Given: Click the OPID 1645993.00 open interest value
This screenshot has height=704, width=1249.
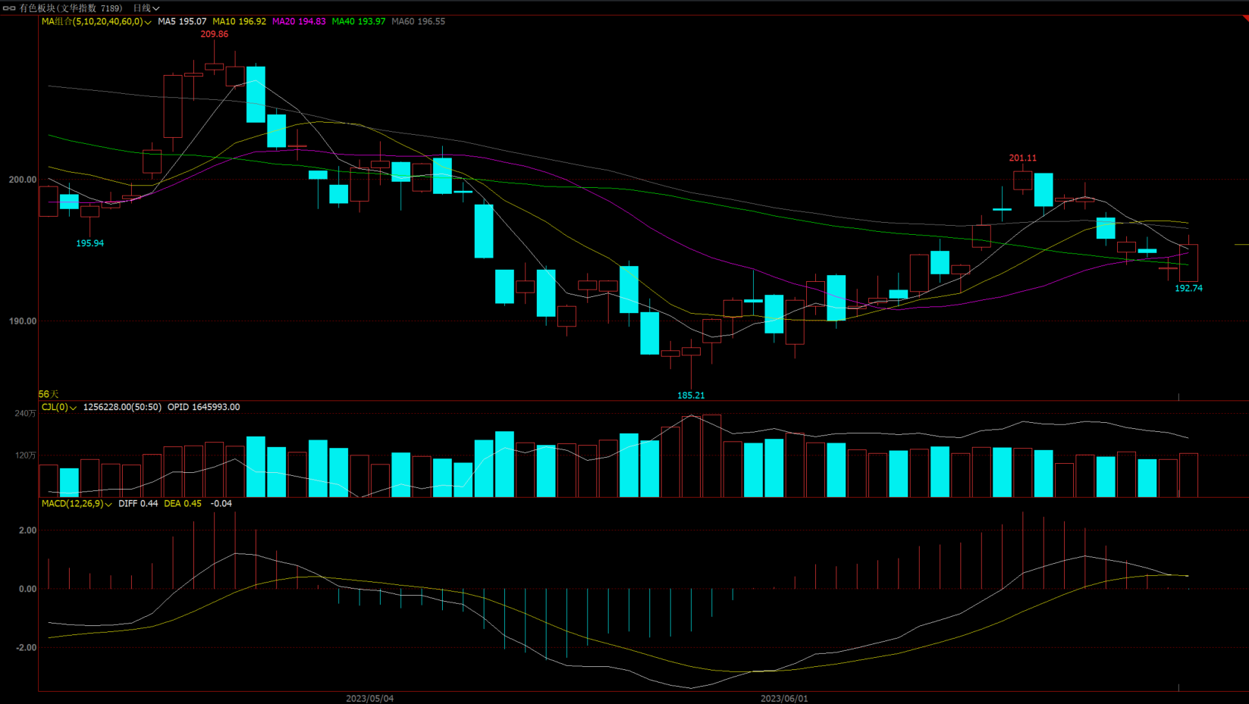Looking at the screenshot, I should pyautogui.click(x=204, y=408).
